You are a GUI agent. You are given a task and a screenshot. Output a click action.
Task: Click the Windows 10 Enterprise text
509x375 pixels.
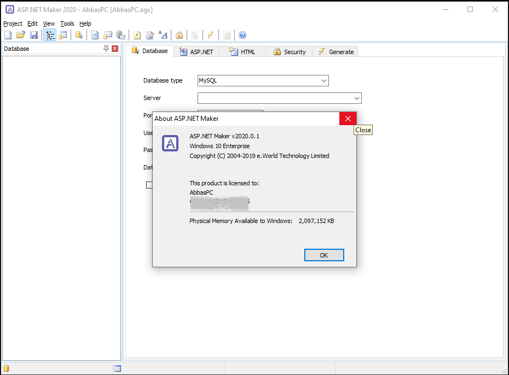[x=220, y=146]
